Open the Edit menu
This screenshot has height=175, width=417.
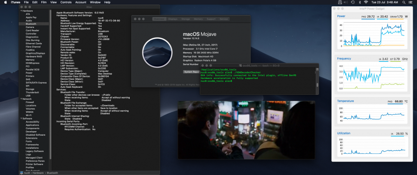point(35,2)
